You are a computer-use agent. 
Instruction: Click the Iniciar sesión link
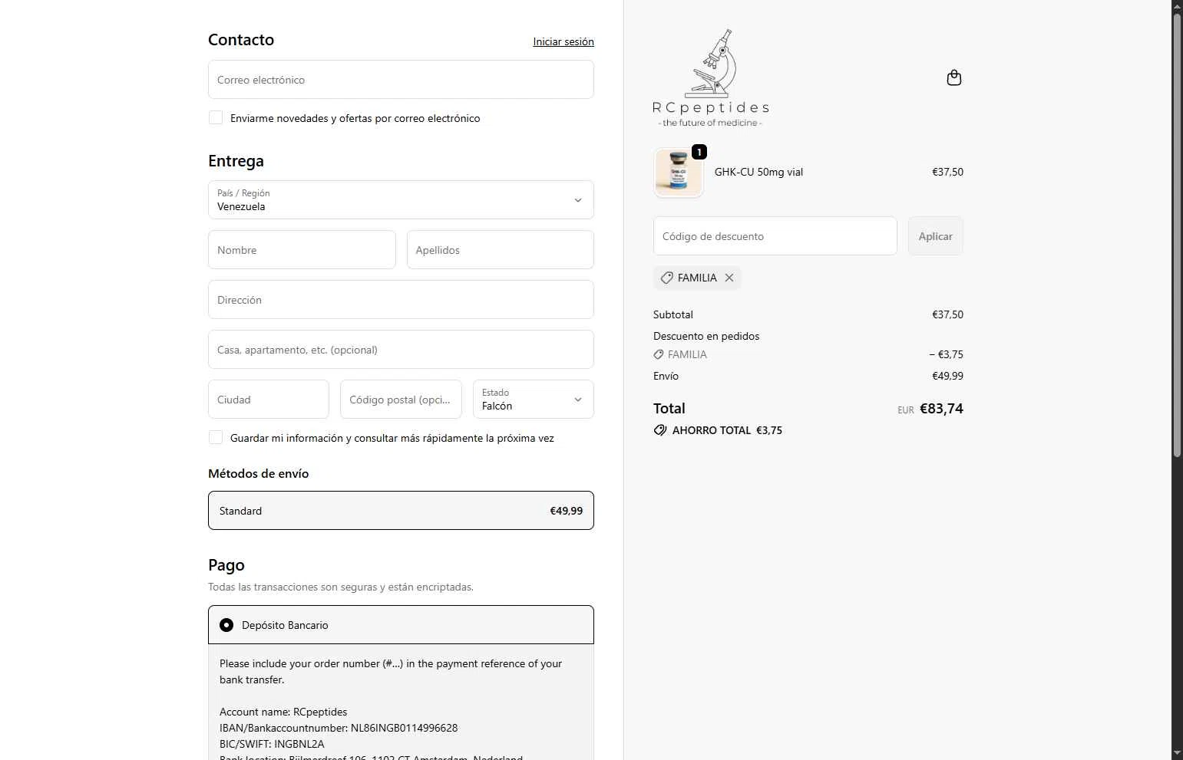563,41
